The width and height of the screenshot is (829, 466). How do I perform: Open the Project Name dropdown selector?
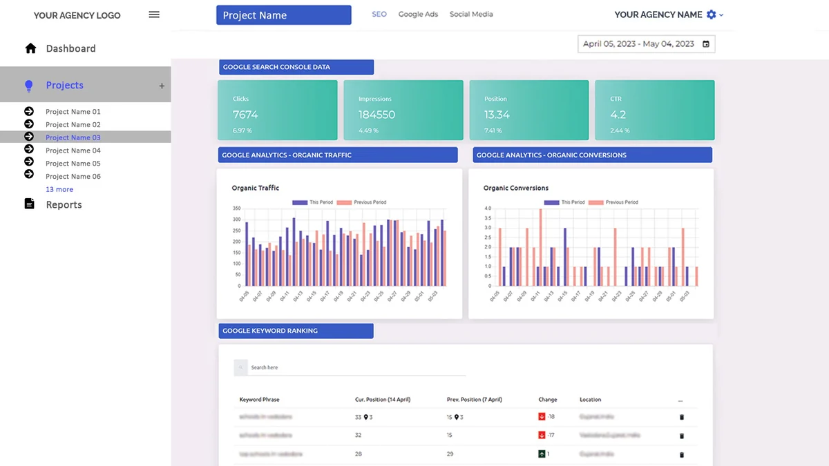[284, 15]
